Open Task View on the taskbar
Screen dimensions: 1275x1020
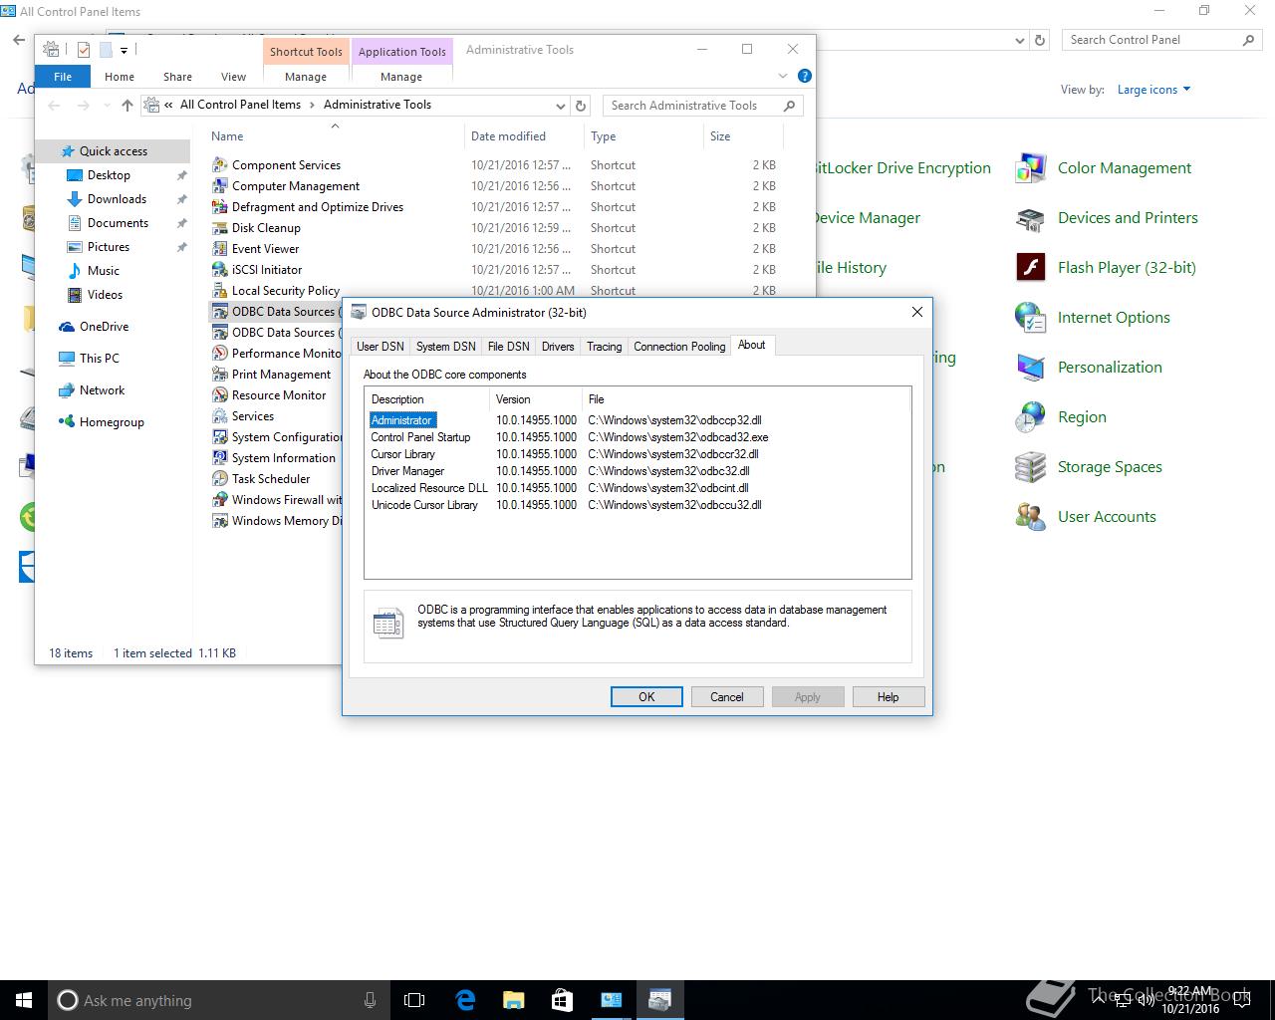[414, 1000]
